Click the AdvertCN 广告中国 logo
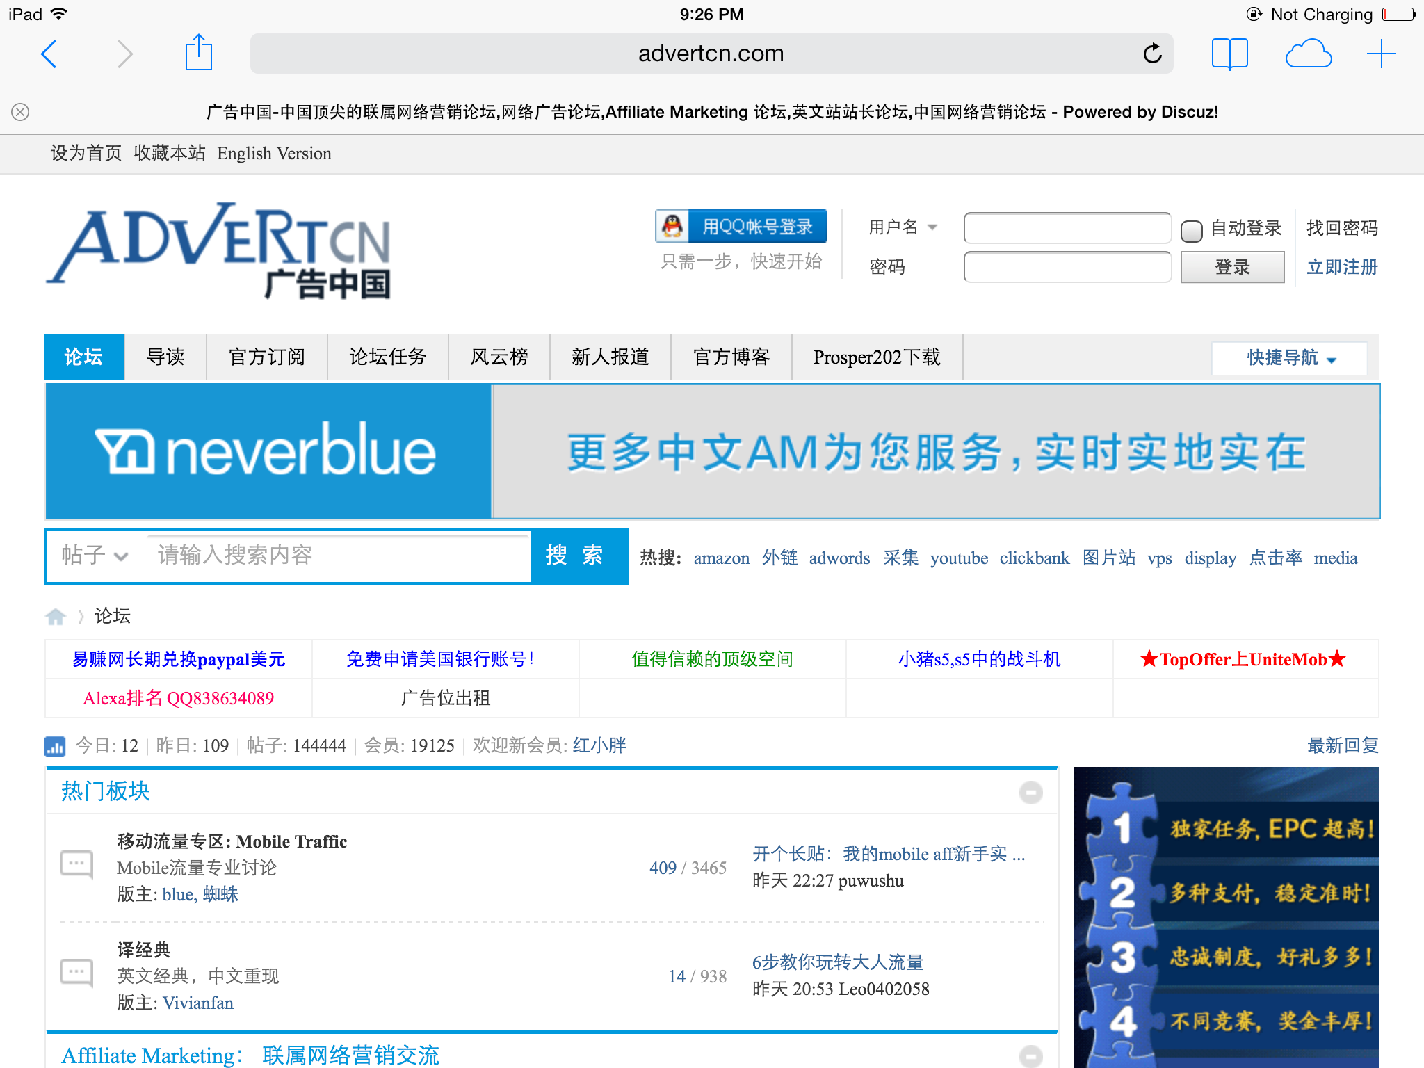 (x=219, y=251)
